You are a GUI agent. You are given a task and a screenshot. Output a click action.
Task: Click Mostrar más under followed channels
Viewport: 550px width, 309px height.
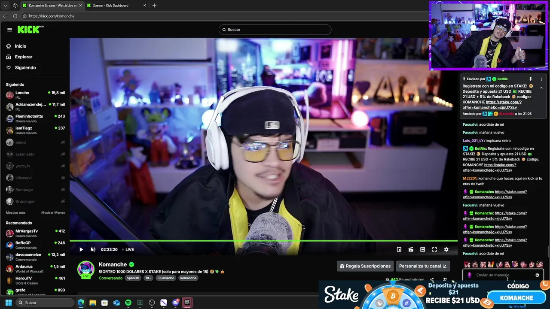(15, 212)
